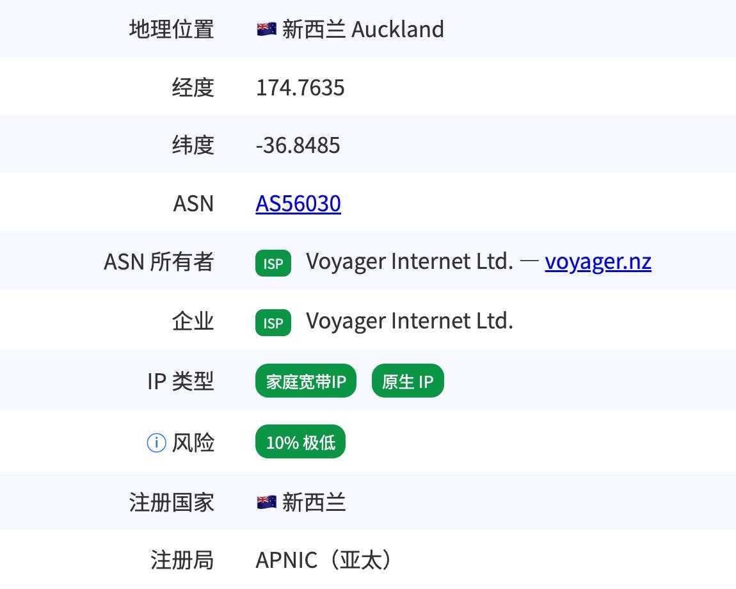
Task: Open the AS56030 ASN link
Action: coord(298,204)
